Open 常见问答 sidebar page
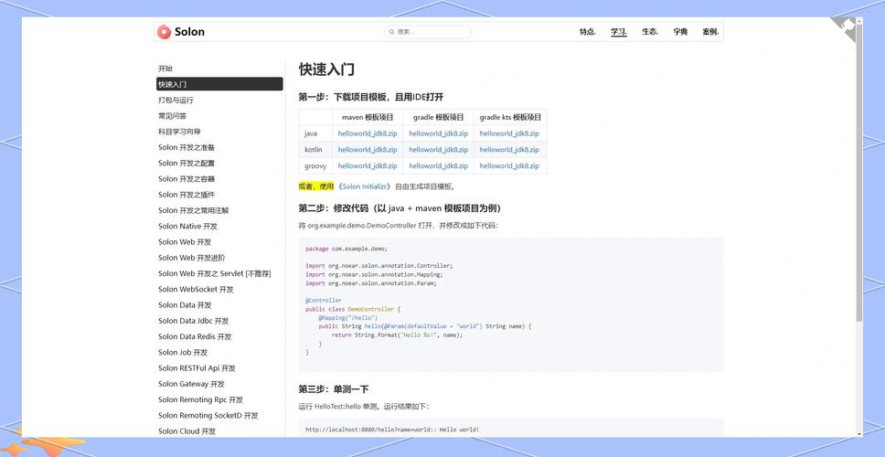The height and width of the screenshot is (457, 885). pyautogui.click(x=172, y=116)
